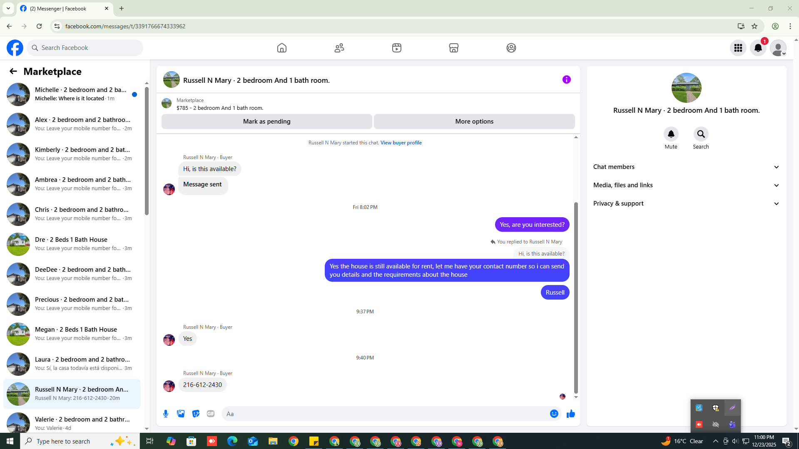The height and width of the screenshot is (449, 799).
Task: Click the 216-612-2430 message bubble
Action: pos(202,385)
